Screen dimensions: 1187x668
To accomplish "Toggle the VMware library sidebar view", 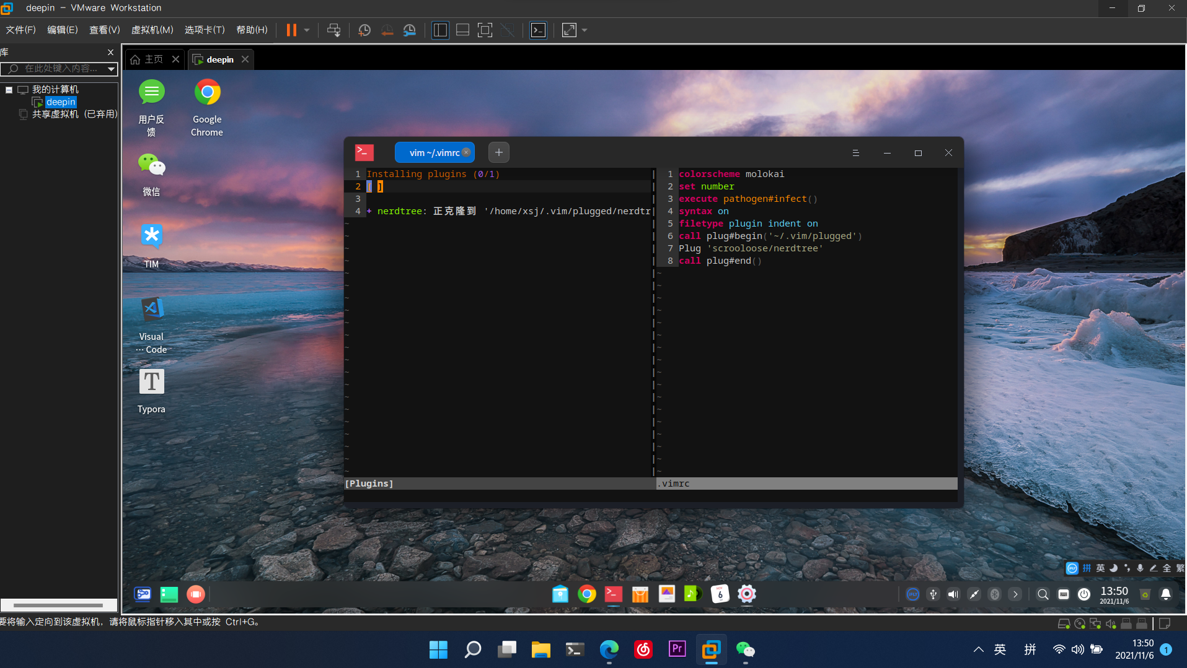I will tap(440, 30).
